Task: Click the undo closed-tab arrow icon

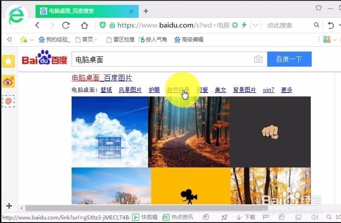Action: point(331,25)
